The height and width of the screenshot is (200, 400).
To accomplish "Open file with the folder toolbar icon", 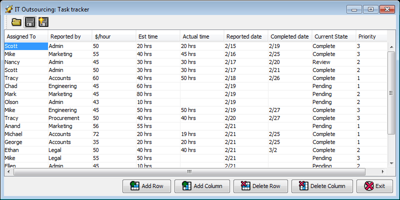I will pyautogui.click(x=16, y=22).
